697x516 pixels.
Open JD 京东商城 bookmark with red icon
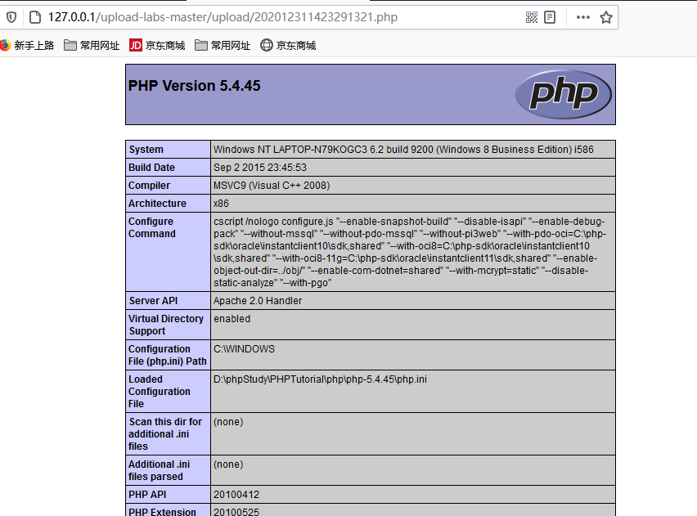click(x=157, y=45)
